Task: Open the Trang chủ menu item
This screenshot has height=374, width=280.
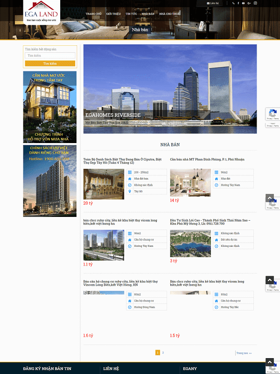Action: click(x=93, y=14)
